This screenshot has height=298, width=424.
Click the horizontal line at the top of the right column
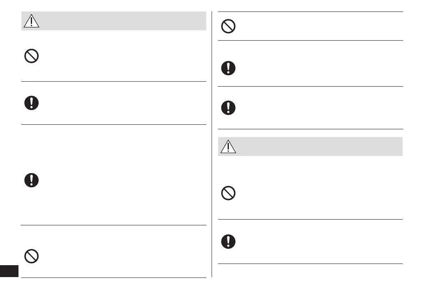coord(310,12)
